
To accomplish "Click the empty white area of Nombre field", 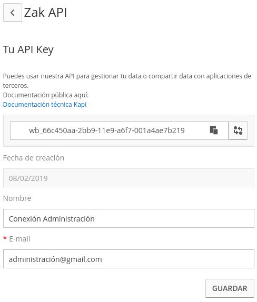I will [173, 218].
